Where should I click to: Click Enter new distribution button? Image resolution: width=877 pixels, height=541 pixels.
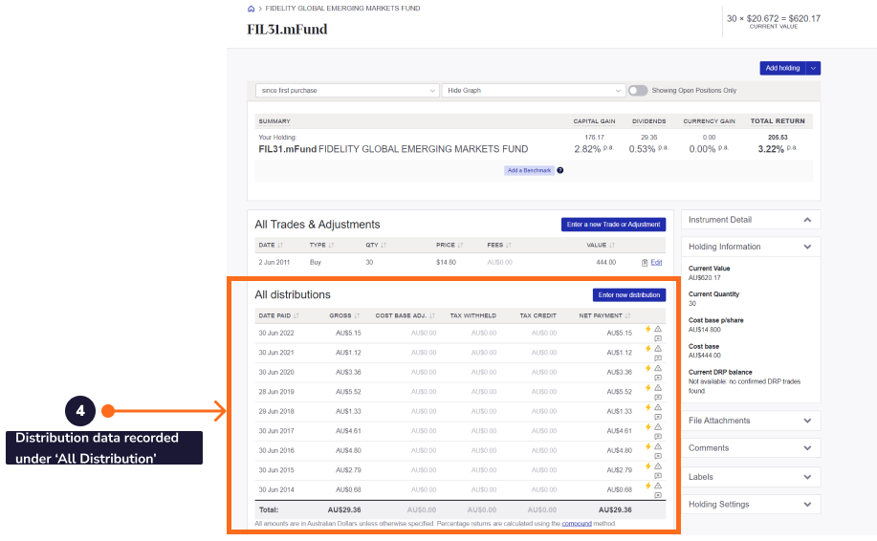628,294
